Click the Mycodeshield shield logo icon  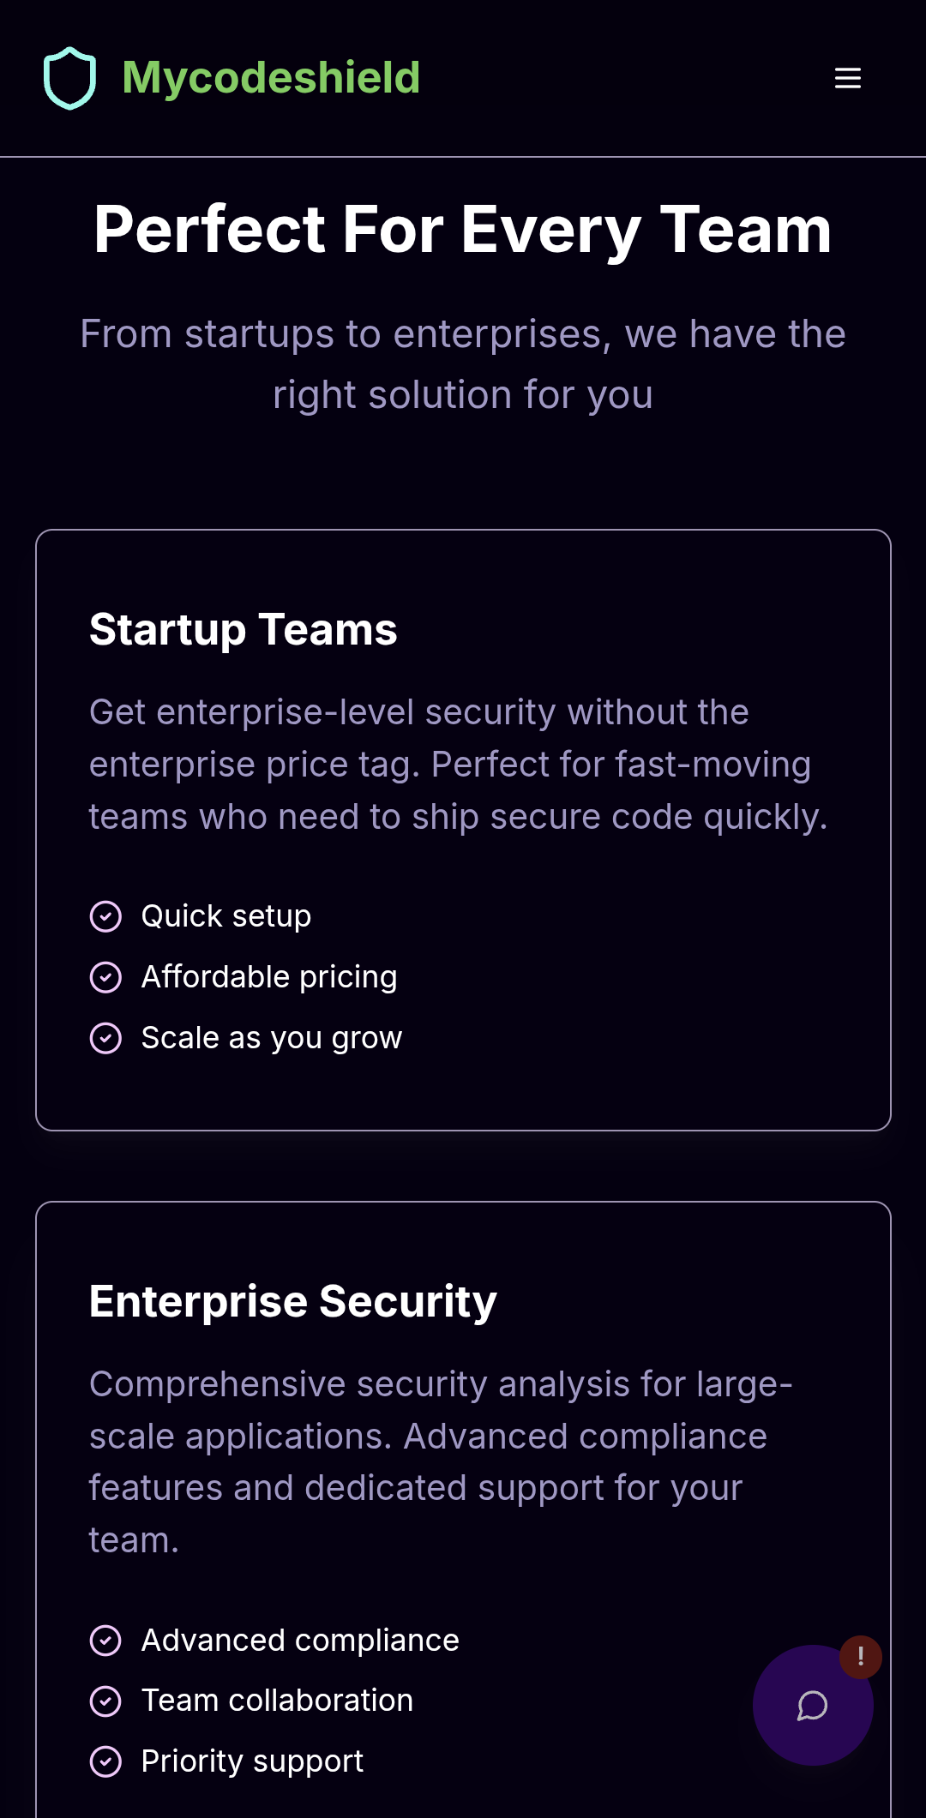pos(72,78)
